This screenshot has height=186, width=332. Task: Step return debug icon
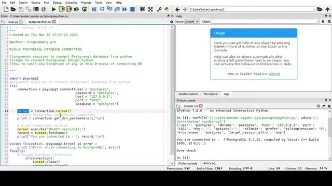pos(117,9)
